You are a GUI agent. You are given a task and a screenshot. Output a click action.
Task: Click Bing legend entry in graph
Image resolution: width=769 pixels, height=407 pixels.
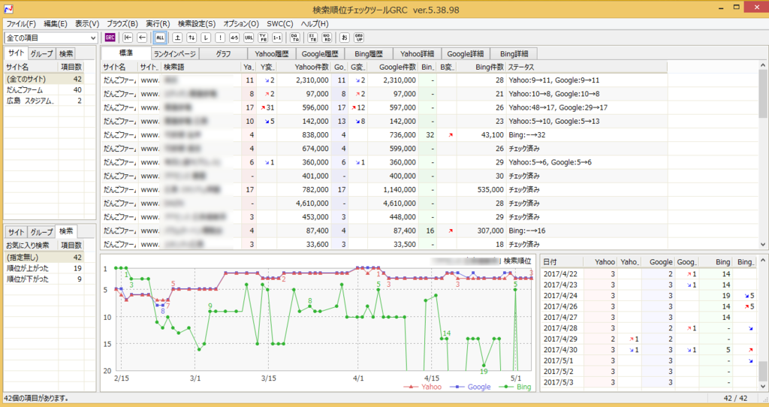coord(515,387)
